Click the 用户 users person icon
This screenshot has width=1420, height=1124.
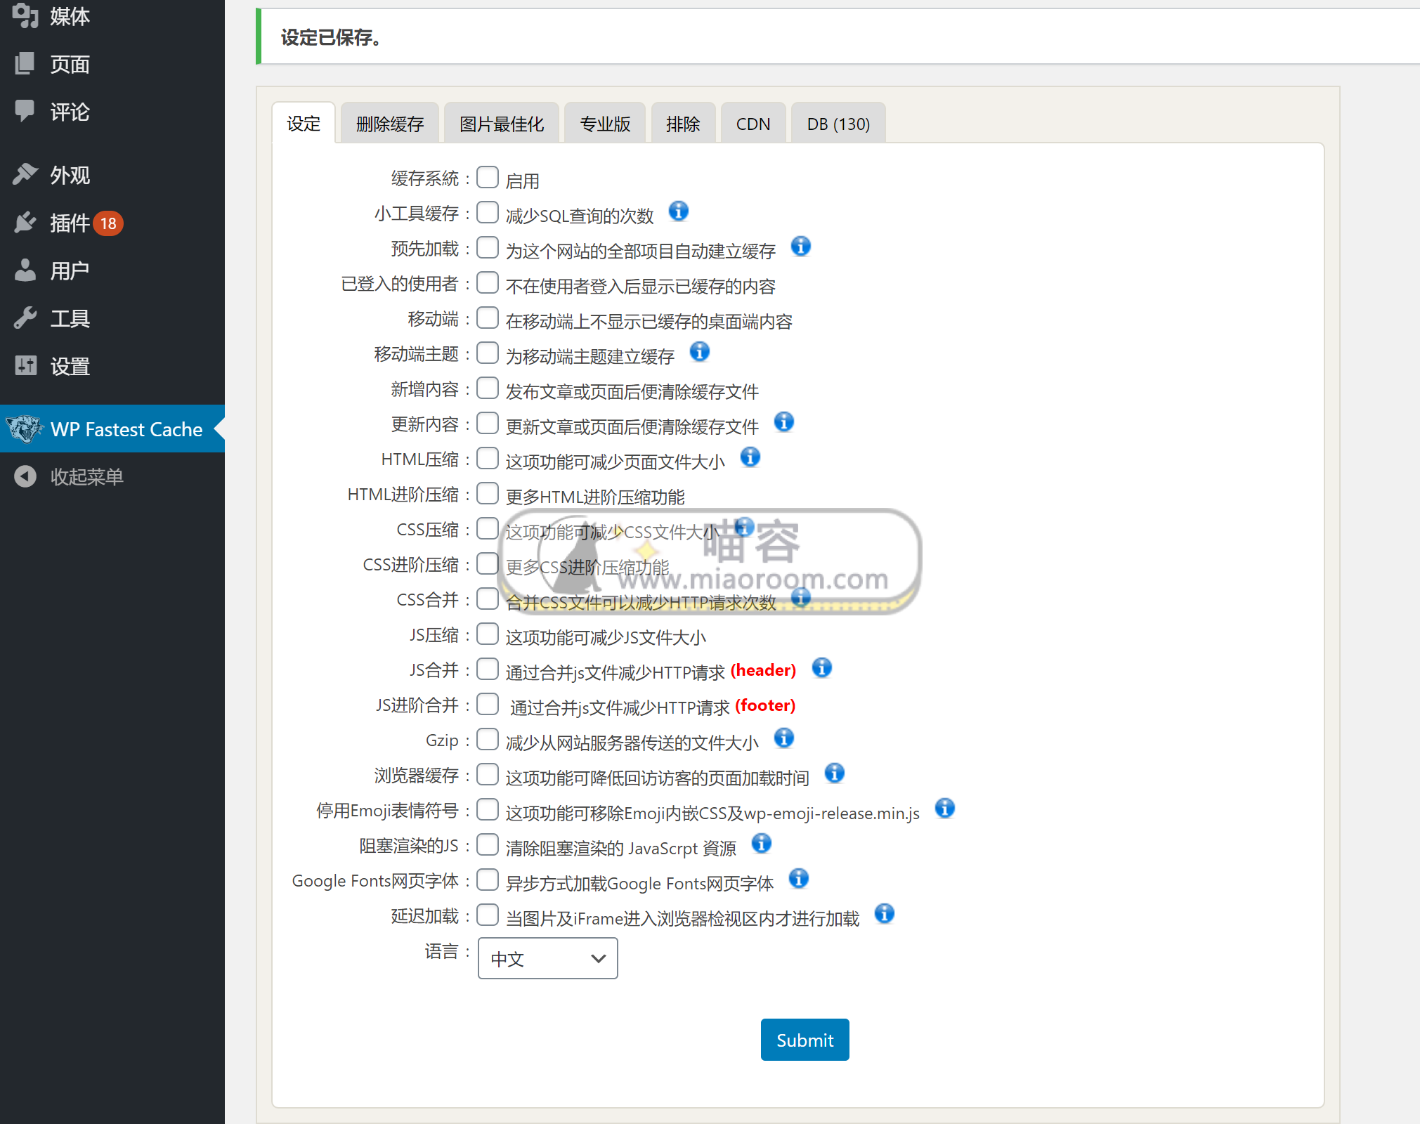tap(25, 270)
